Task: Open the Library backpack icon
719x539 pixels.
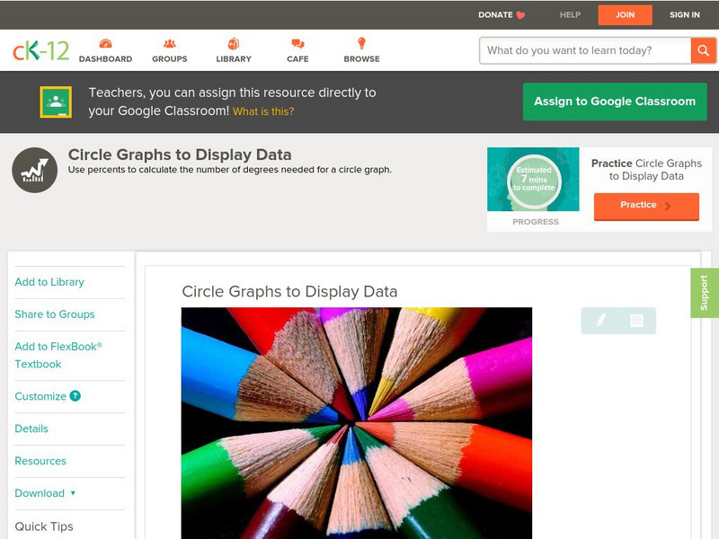Action: click(234, 43)
